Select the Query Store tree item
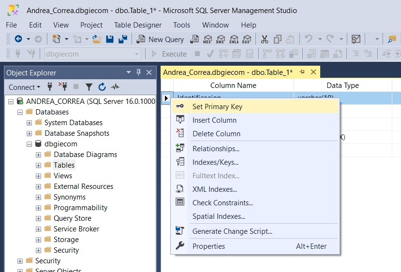Image resolution: width=401 pixels, height=272 pixels. (x=73, y=218)
